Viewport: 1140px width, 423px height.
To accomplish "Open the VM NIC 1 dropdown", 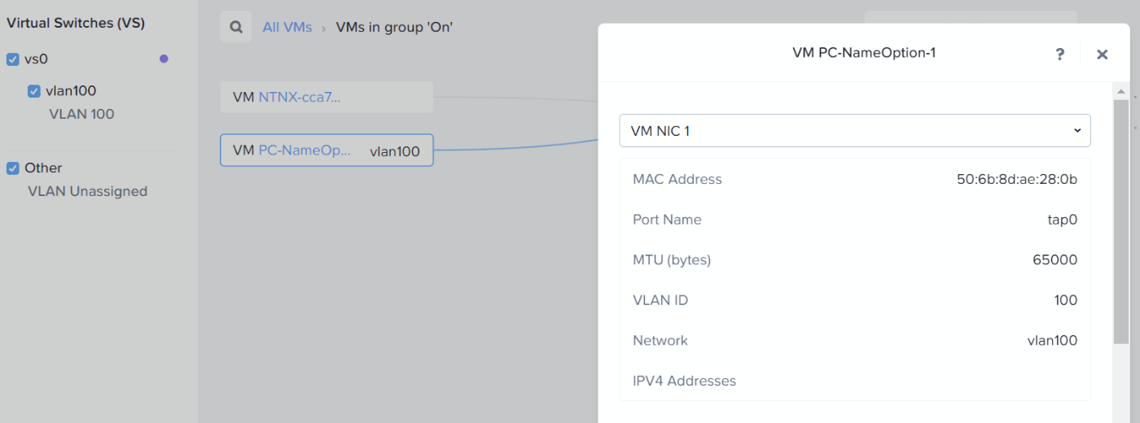I will point(854,130).
